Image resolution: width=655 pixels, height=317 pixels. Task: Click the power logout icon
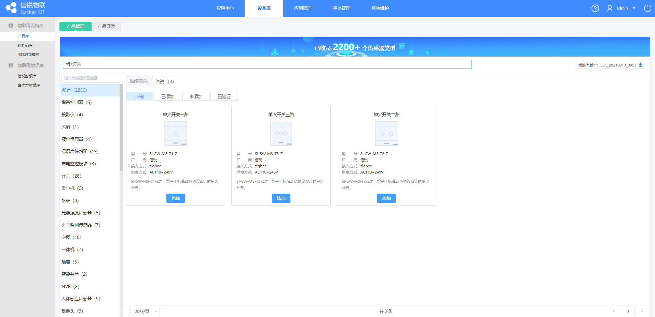[647, 8]
